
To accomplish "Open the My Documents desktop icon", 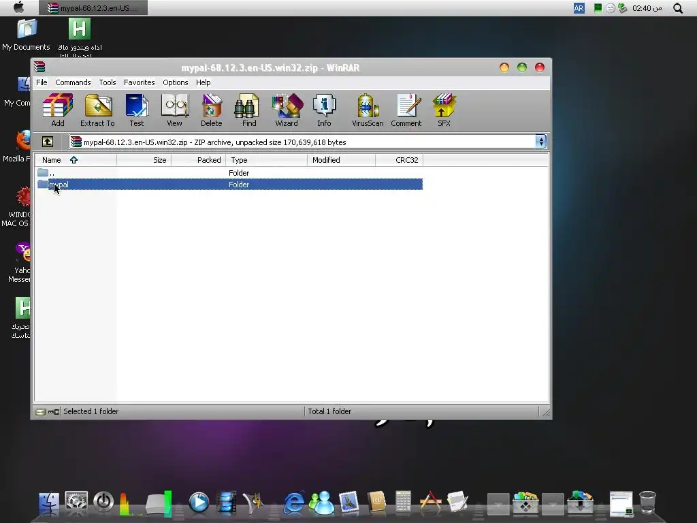I will (27, 35).
